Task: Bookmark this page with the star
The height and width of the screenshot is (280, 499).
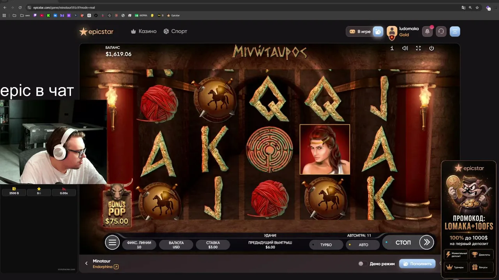Action: pos(477,7)
